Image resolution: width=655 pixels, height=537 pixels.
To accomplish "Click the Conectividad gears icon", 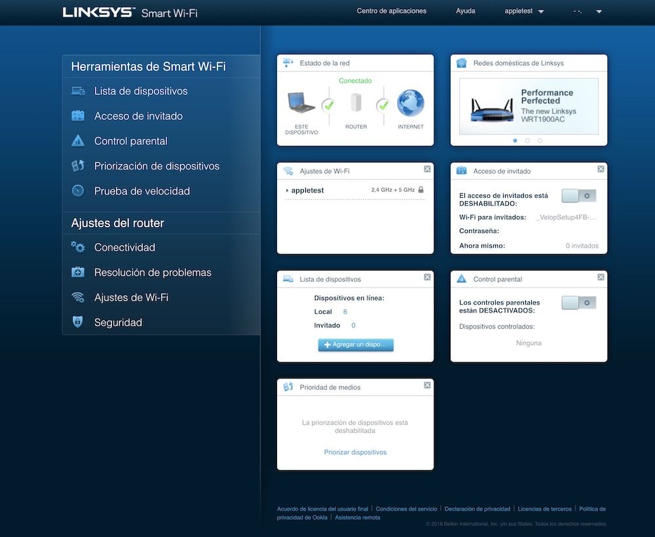I will (78, 247).
